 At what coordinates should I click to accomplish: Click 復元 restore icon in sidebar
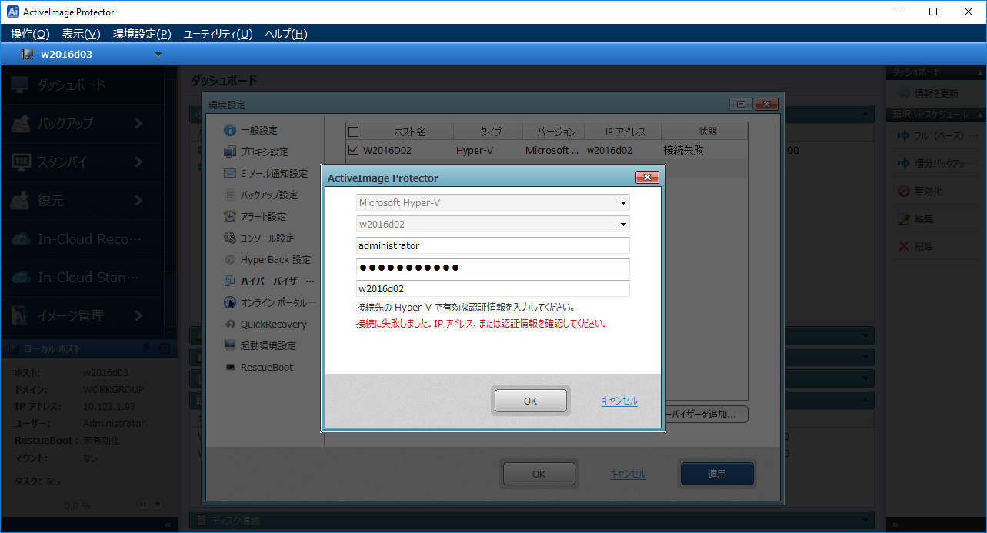(20, 200)
